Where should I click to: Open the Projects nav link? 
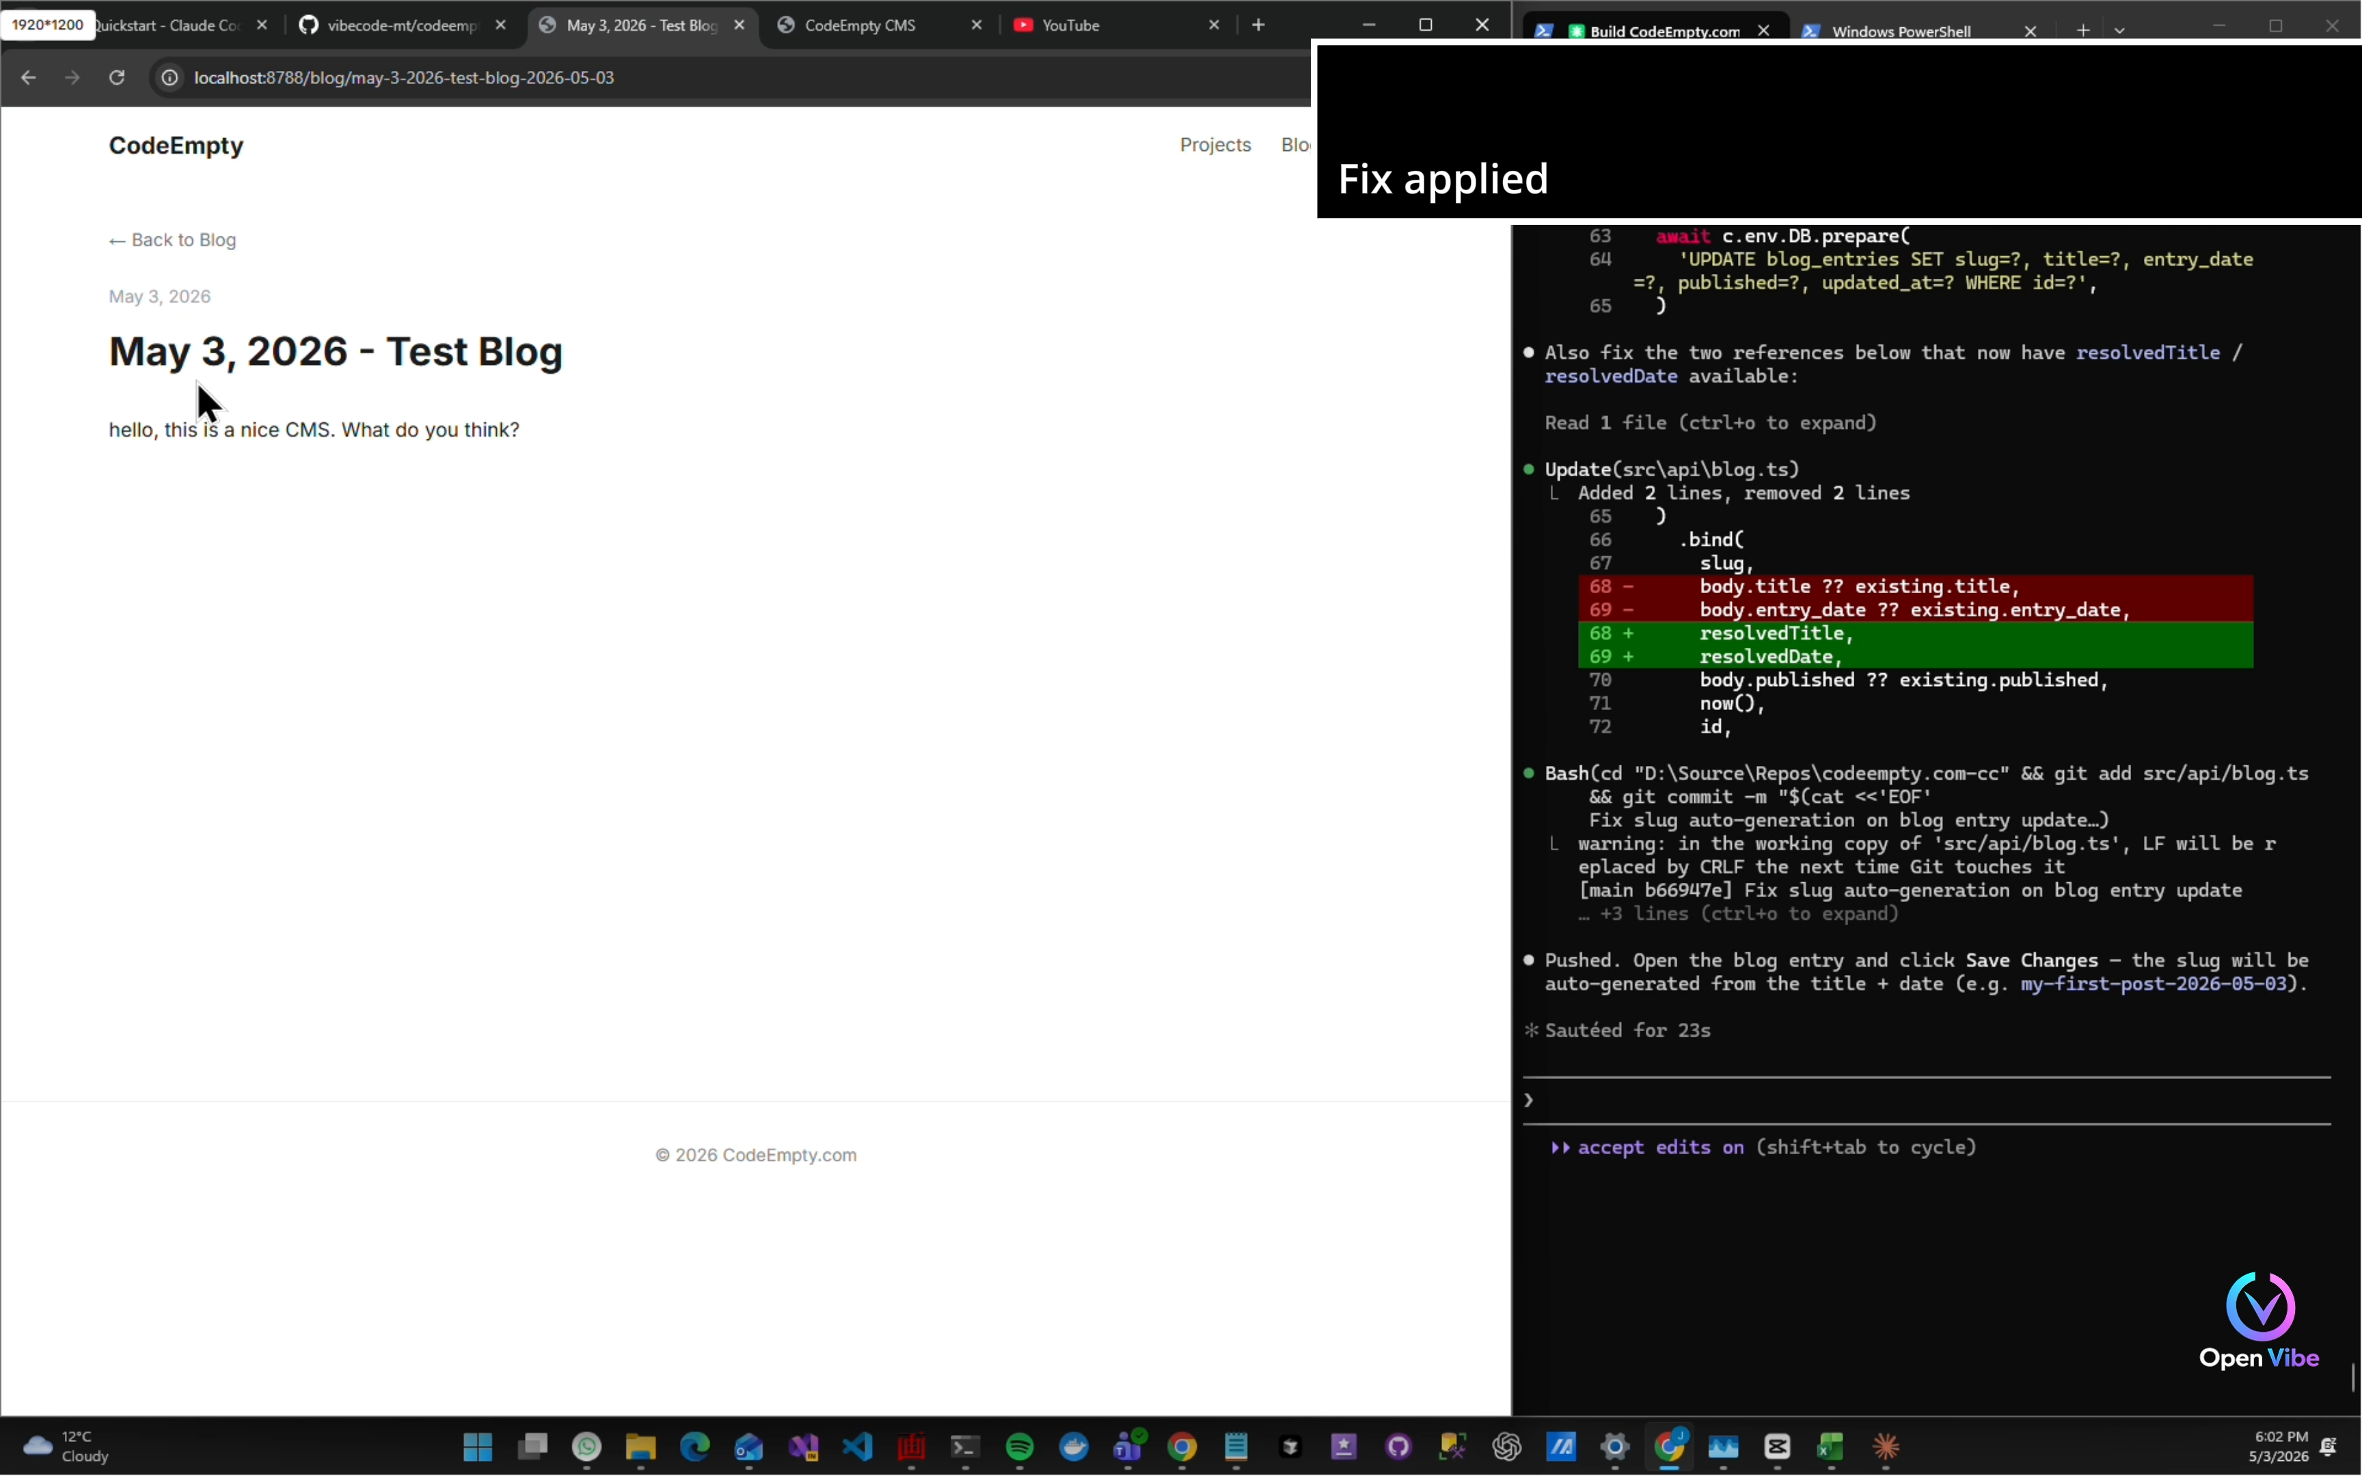click(x=1215, y=144)
